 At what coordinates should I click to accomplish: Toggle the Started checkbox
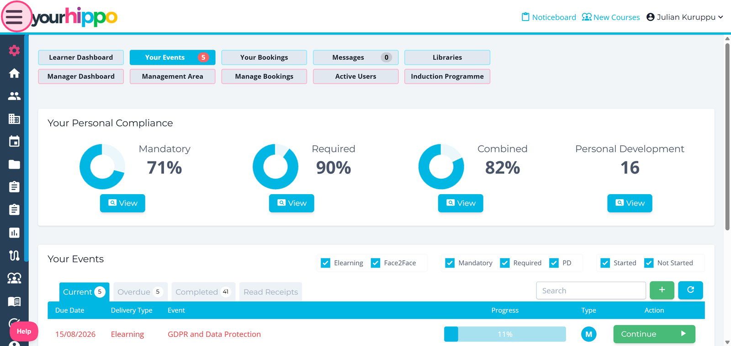click(605, 263)
